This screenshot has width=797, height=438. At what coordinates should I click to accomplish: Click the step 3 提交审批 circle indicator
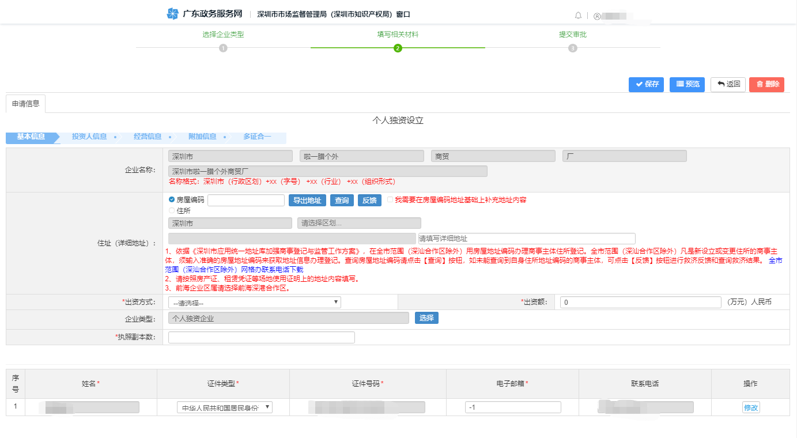(x=572, y=48)
